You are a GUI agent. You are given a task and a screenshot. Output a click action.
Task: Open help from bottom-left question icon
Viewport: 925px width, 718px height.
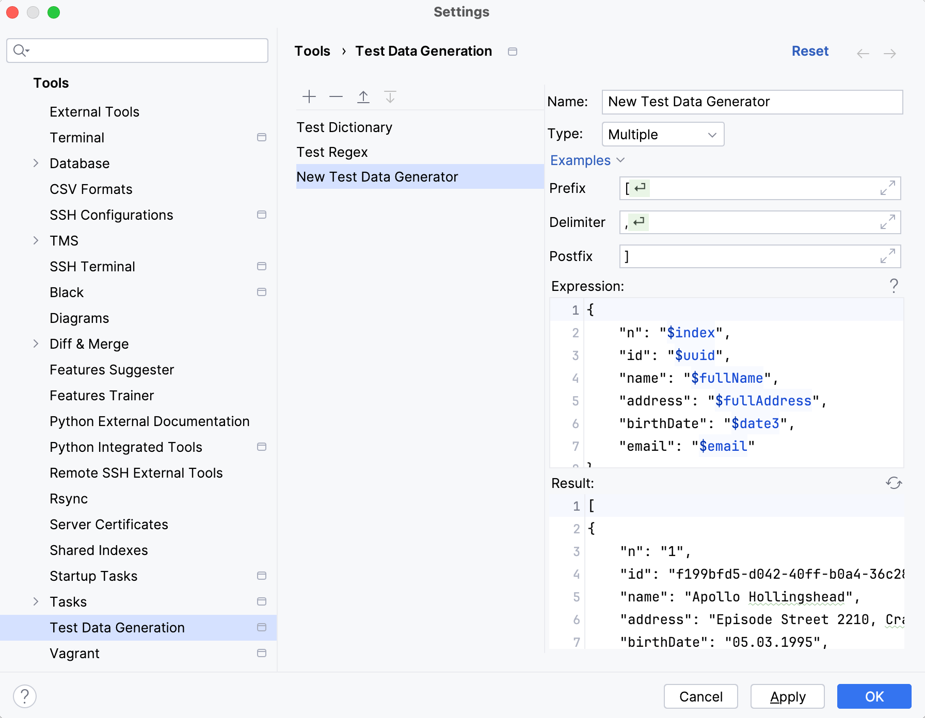pyautogui.click(x=24, y=696)
